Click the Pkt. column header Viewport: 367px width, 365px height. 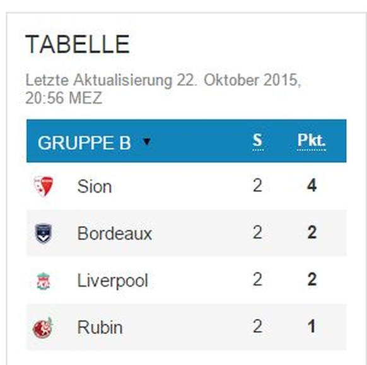point(312,141)
